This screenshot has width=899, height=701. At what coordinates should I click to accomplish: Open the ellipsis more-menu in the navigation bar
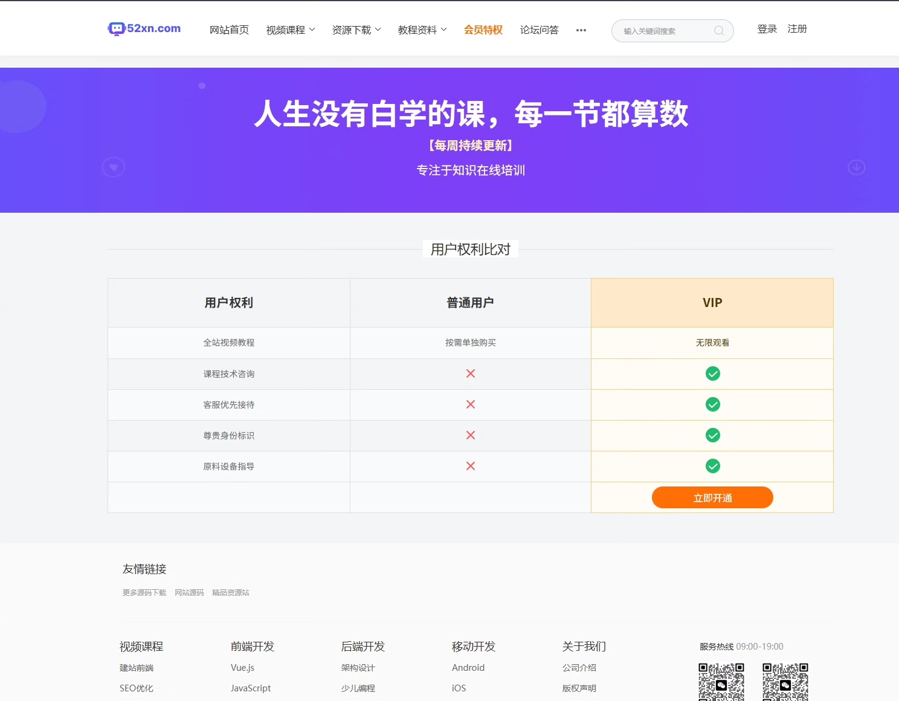[x=581, y=30]
